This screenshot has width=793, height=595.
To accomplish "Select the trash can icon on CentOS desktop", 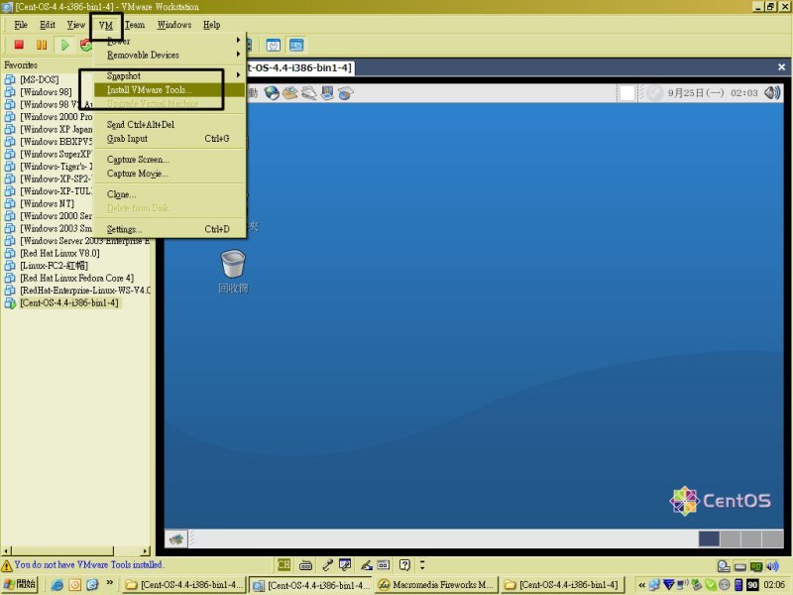I will pos(233,264).
